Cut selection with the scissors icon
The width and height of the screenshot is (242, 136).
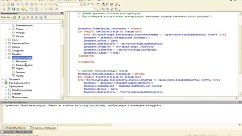(18, 4)
